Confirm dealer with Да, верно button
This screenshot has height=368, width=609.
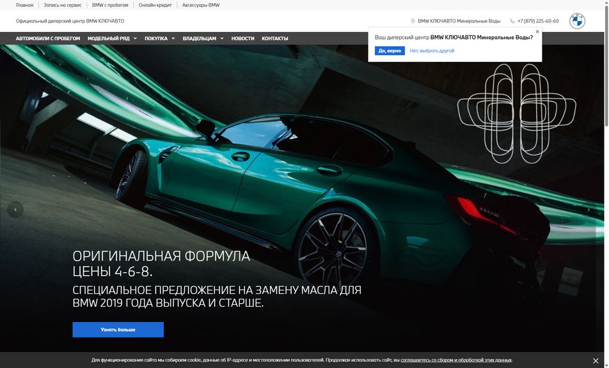pos(390,51)
